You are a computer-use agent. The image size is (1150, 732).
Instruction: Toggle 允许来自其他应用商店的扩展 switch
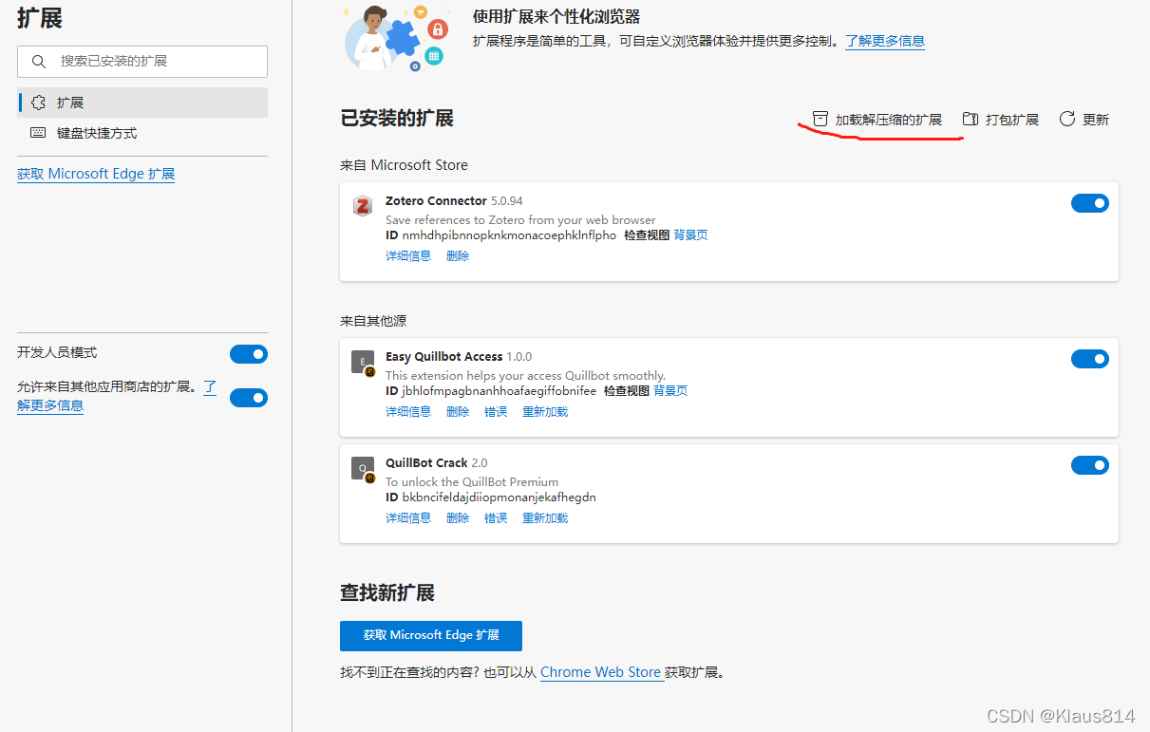click(x=249, y=398)
